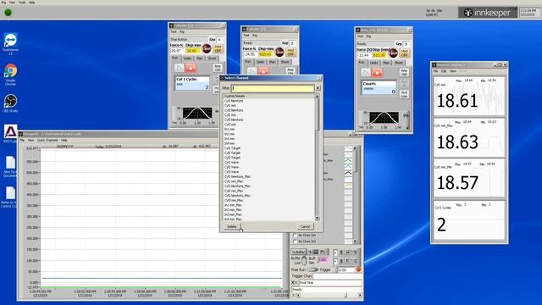Toggle Hyd OFF in Grp 2 window
Viewport: 542px width, 305px height.
(x=290, y=53)
